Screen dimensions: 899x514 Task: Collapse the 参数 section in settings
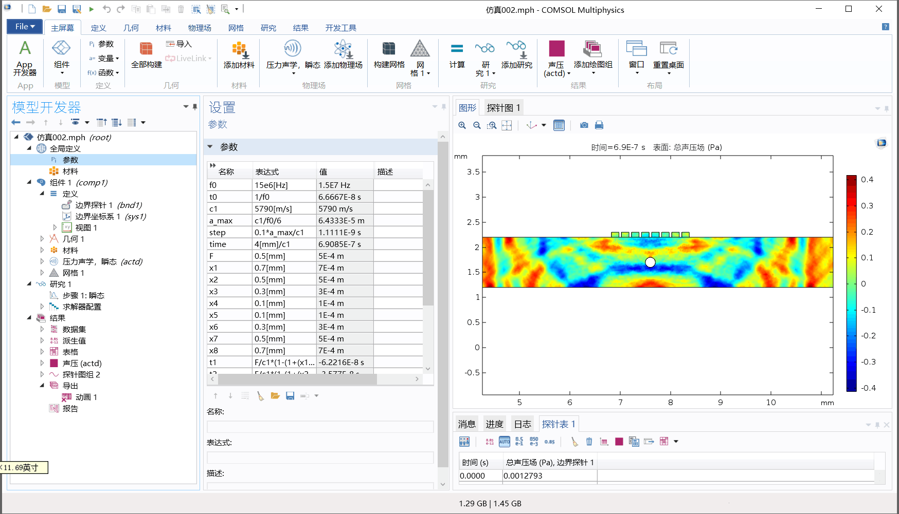[x=210, y=147]
